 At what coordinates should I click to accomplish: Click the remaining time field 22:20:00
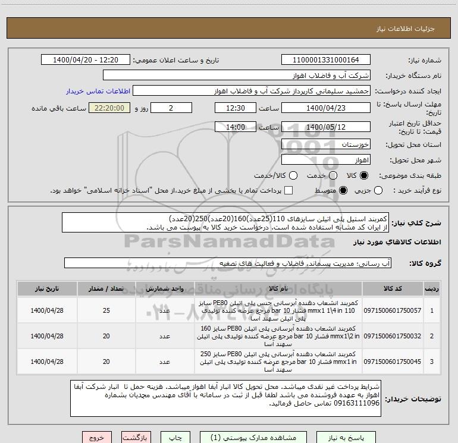click(x=109, y=108)
